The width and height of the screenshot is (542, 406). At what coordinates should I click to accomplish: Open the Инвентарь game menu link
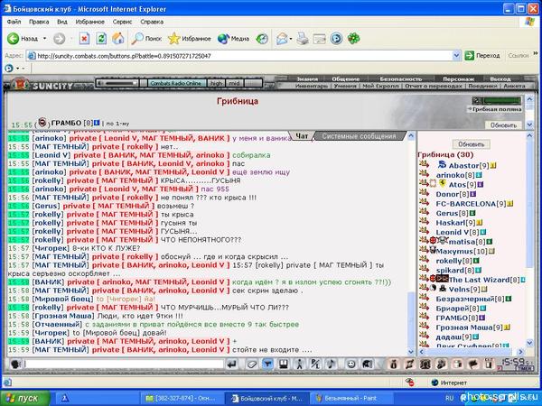pyautogui.click(x=312, y=86)
